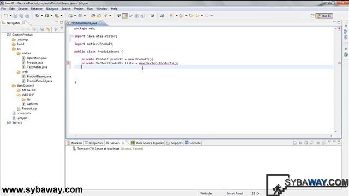349x196 pixels.
Task: Toggle Block Selection Mode button
Action: click(x=136, y=16)
